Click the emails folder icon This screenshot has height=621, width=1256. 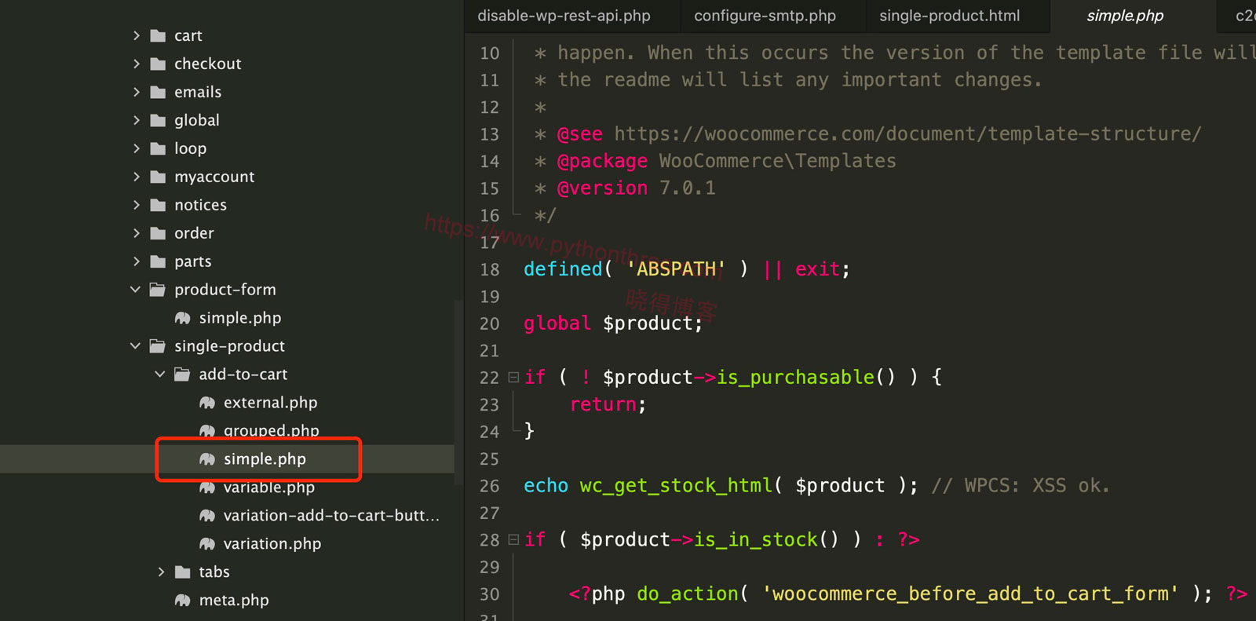click(x=158, y=92)
